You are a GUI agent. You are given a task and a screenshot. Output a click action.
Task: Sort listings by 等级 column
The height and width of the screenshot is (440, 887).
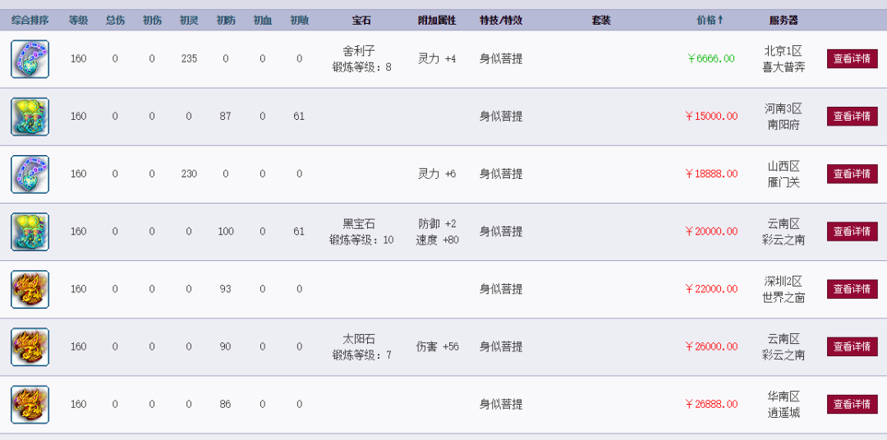[78, 21]
